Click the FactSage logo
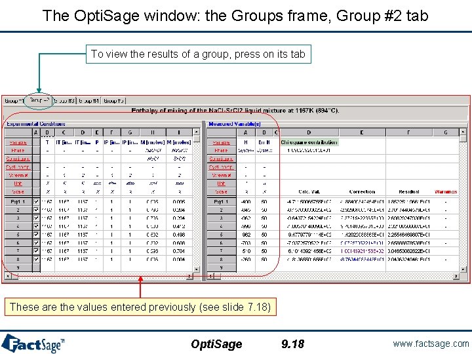 pyautogui.click(x=33, y=344)
